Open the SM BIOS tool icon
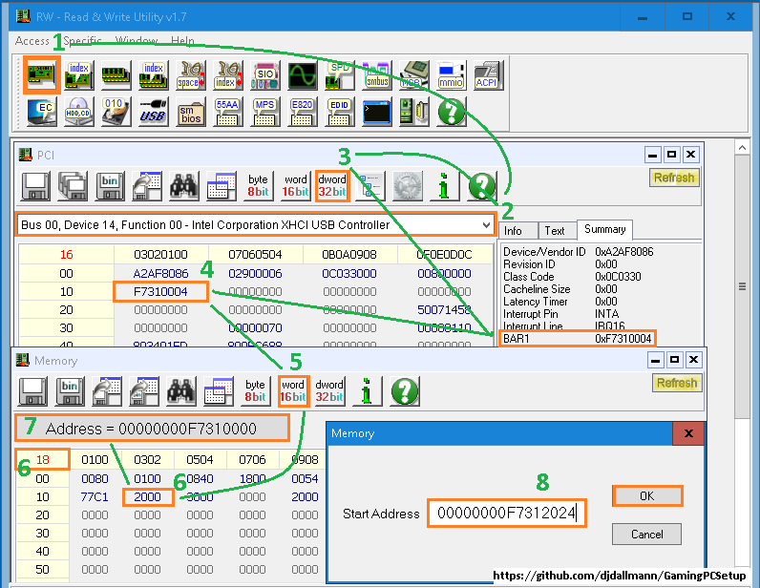 [190, 112]
